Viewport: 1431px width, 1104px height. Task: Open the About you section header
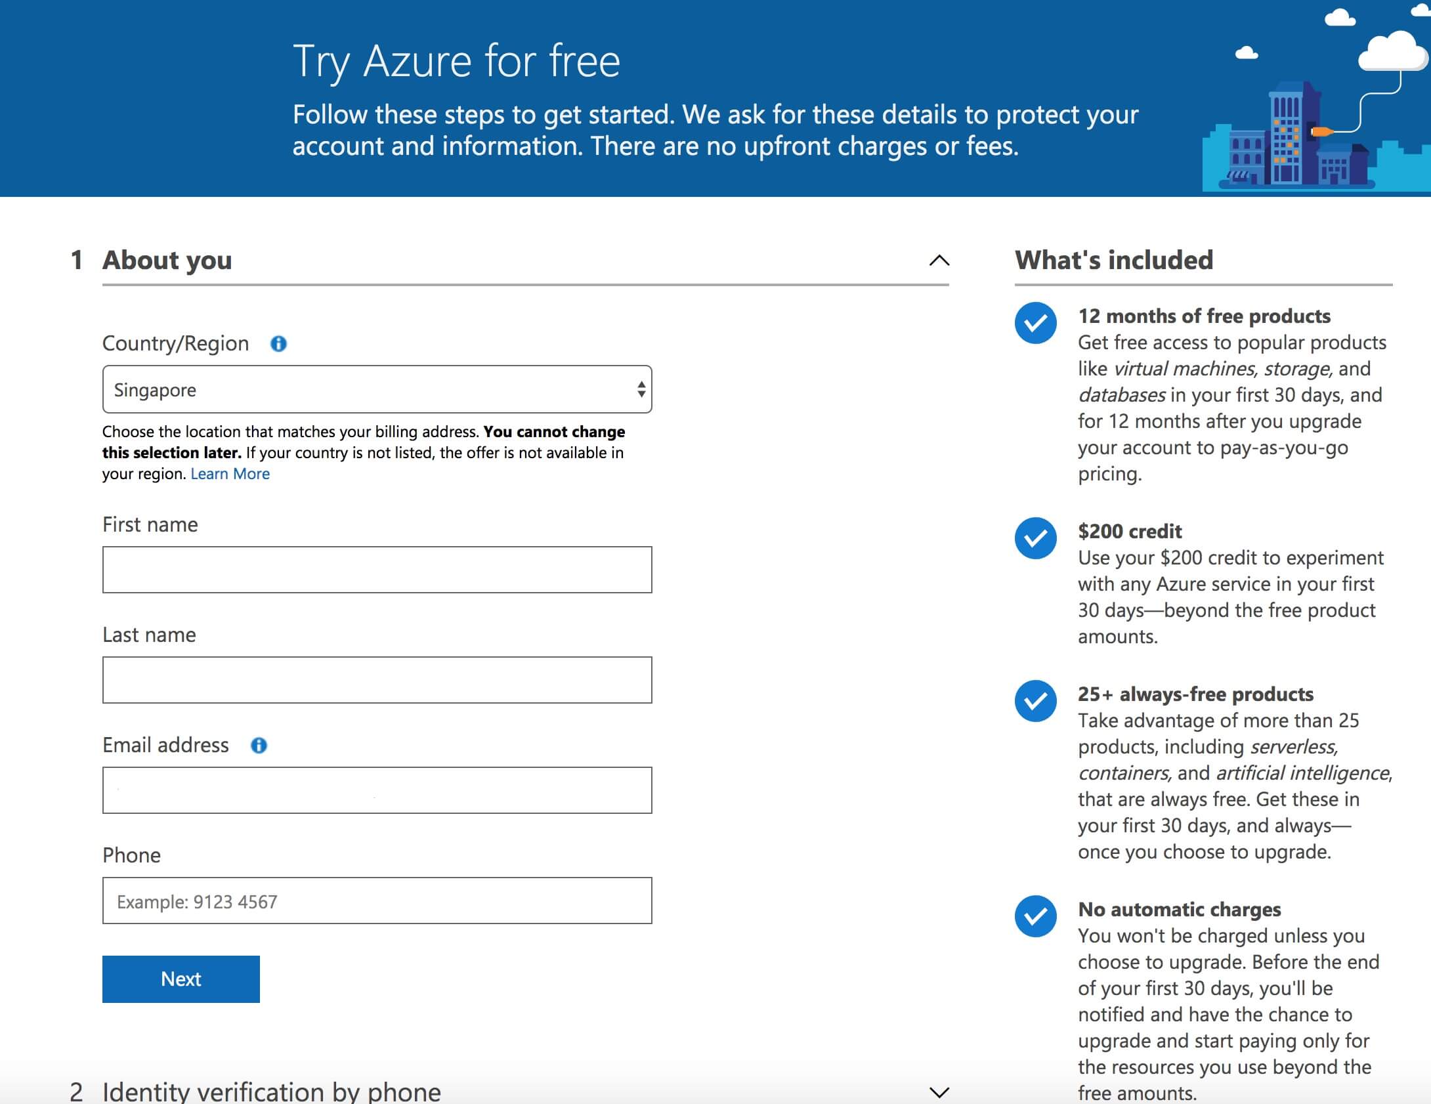point(167,261)
